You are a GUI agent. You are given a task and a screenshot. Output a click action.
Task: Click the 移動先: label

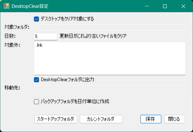coord(12,88)
